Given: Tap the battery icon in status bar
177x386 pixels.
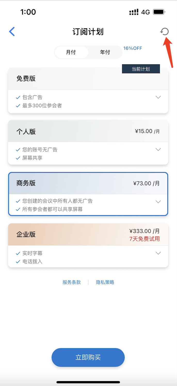Looking at the screenshot, I should click(159, 12).
